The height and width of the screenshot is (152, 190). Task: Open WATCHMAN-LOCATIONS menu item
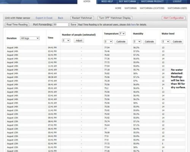click(152, 8)
